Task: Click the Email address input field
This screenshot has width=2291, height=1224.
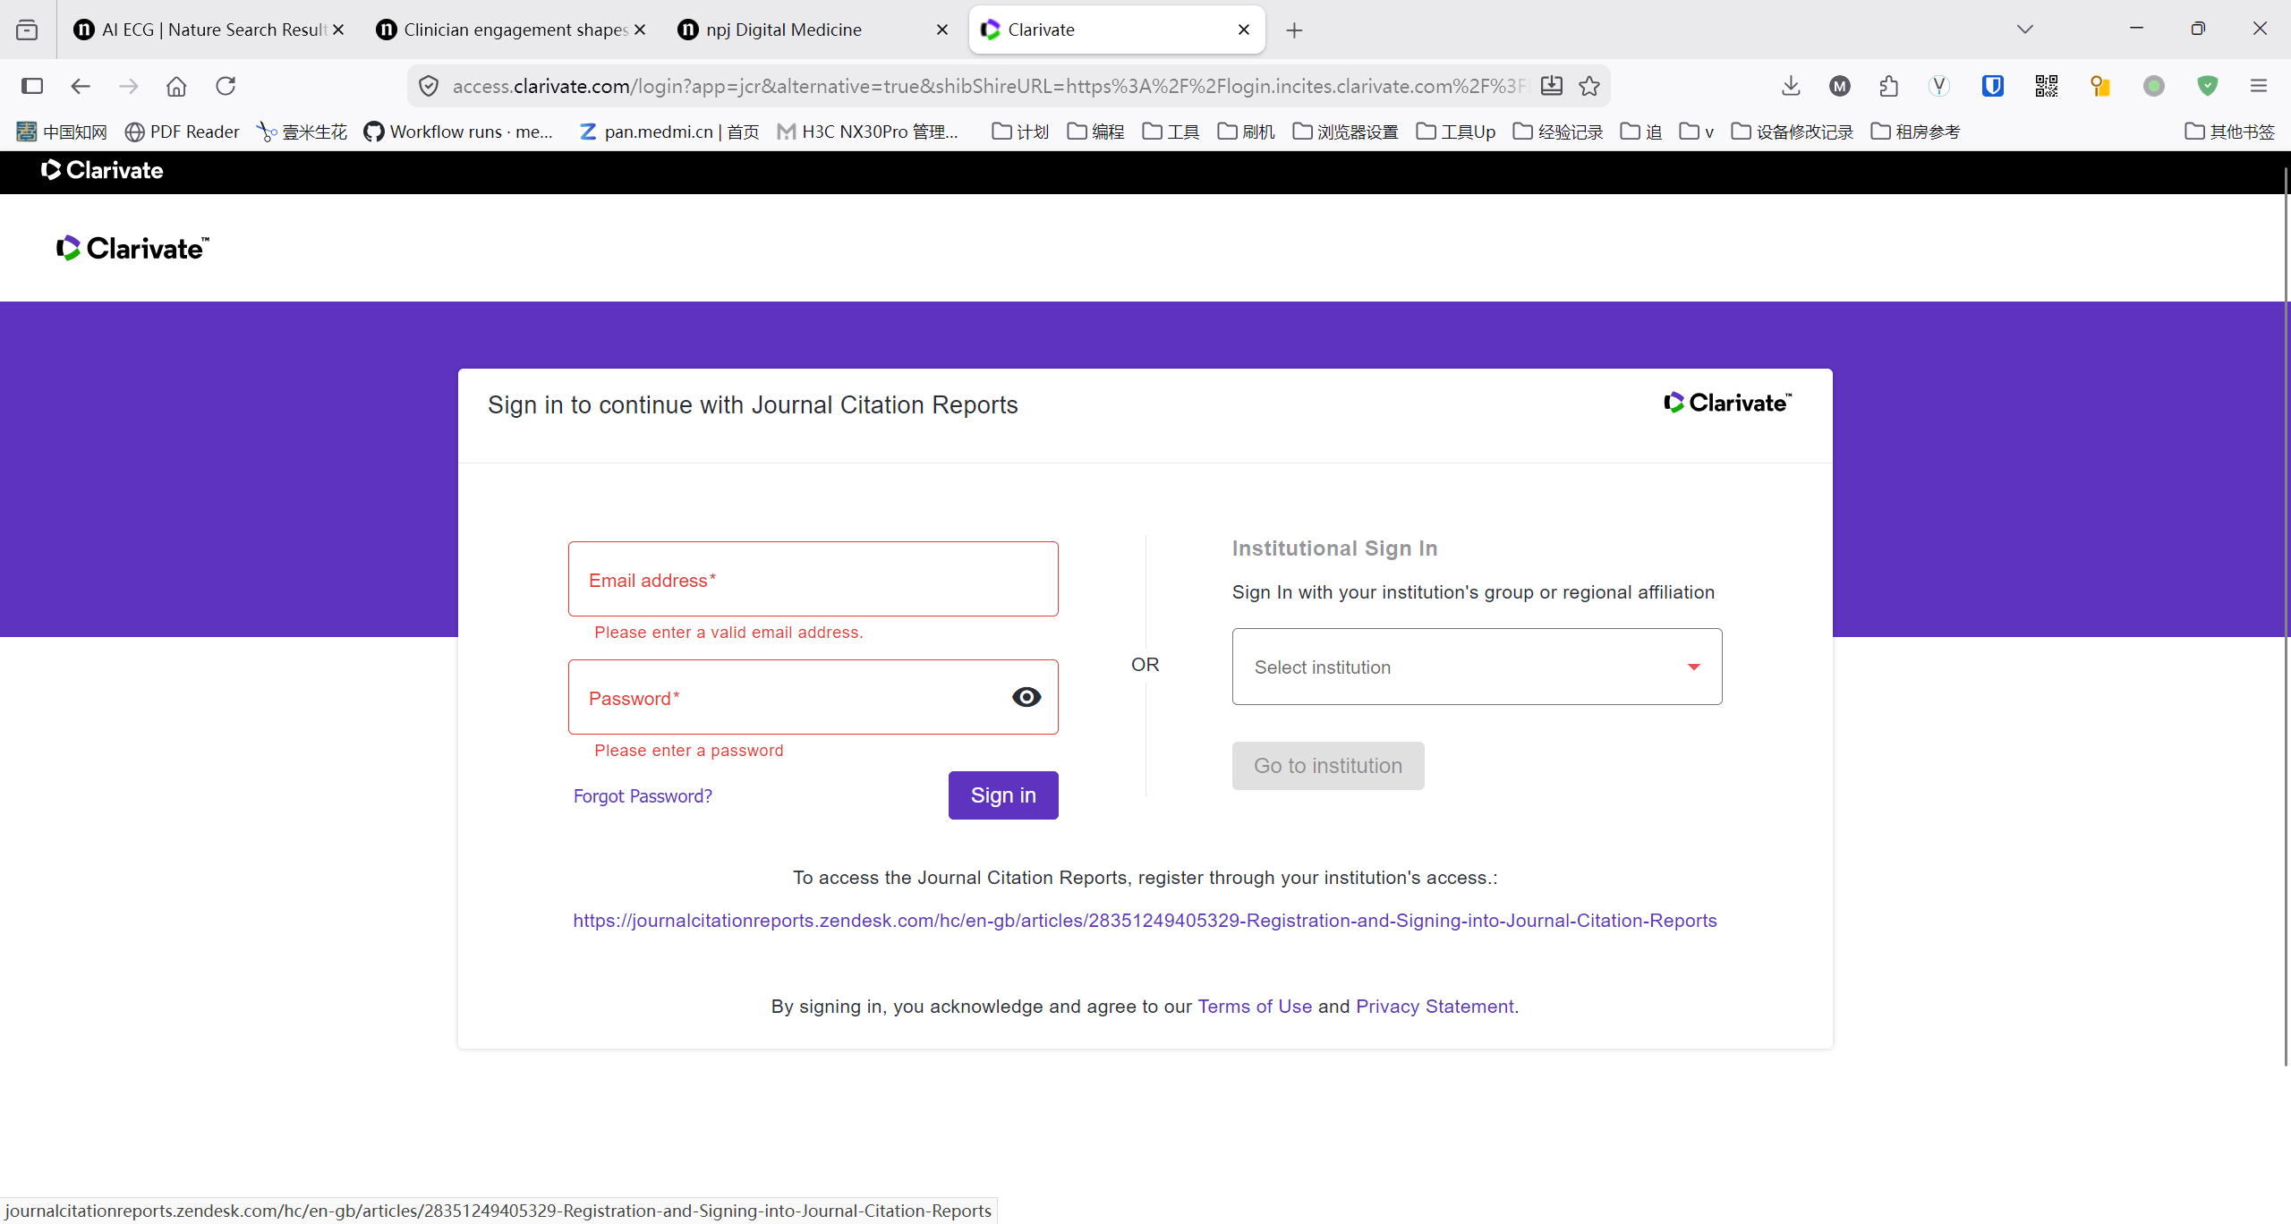Action: pos(813,579)
